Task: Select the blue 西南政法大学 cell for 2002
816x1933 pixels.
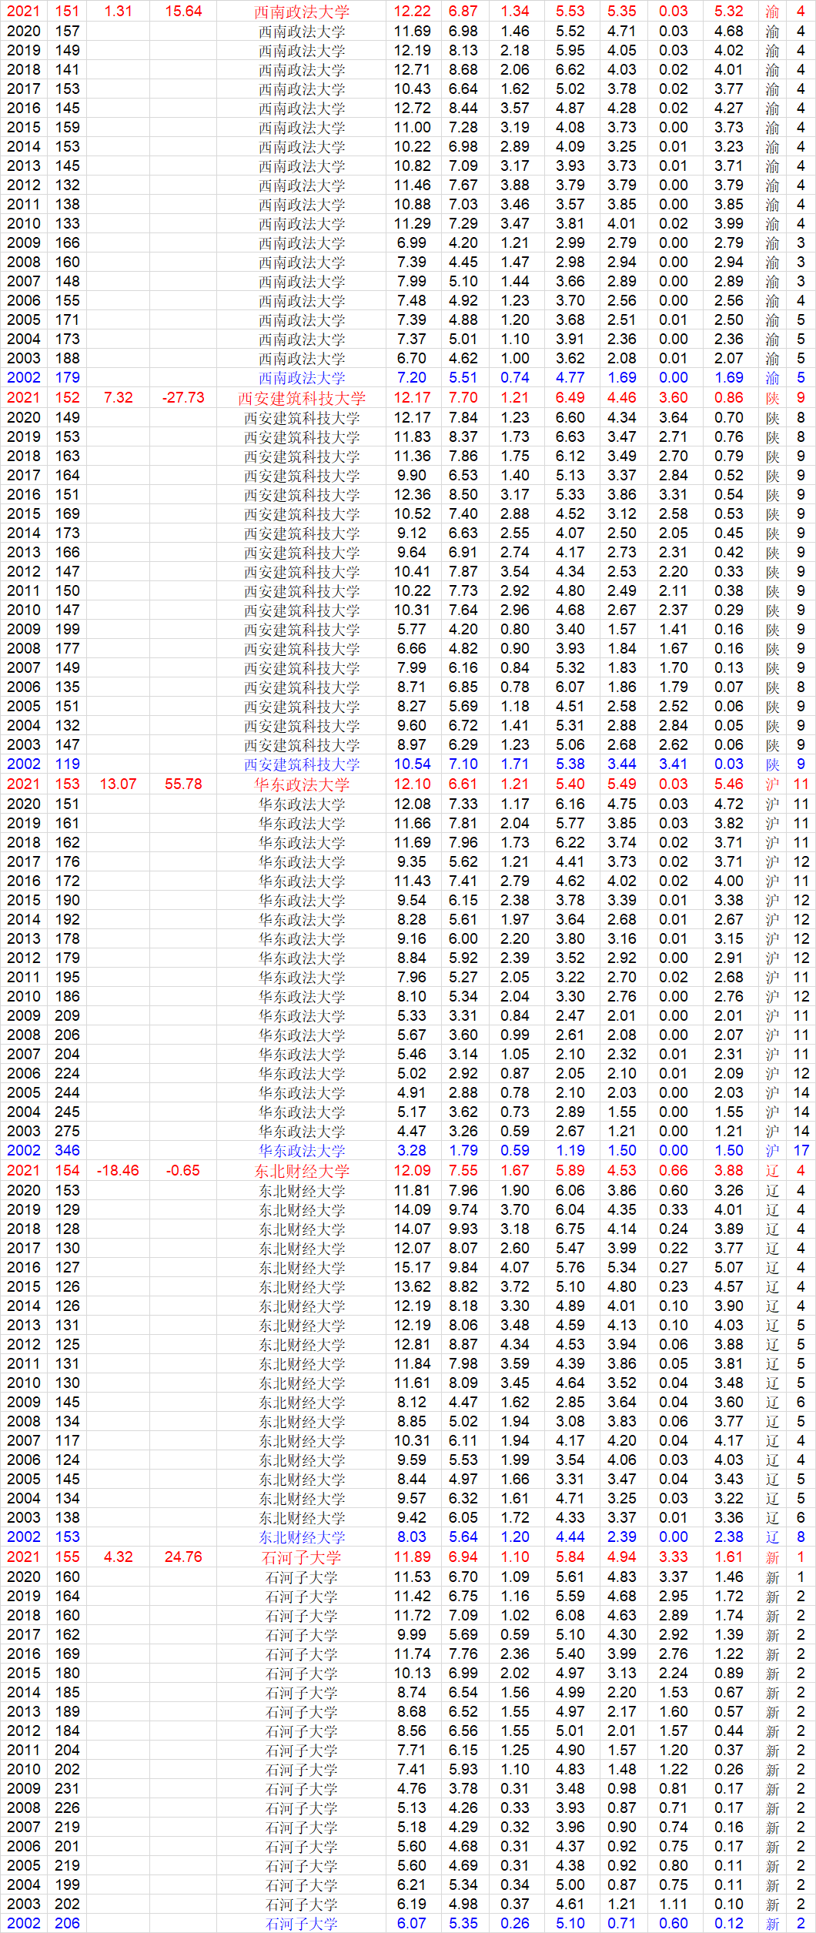Action: coord(302,378)
